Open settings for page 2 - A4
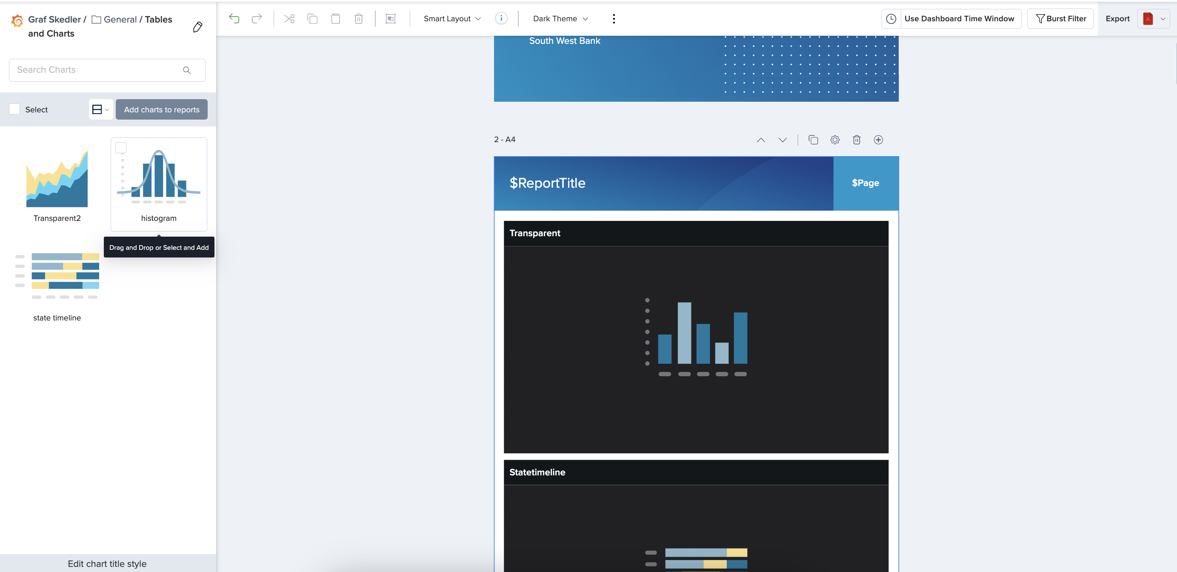The height and width of the screenshot is (572, 1177). (835, 140)
